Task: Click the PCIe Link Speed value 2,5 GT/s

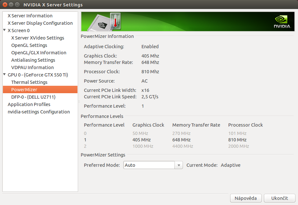Action: (x=150, y=97)
